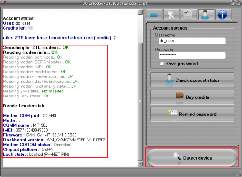Click the Lock status line in log

click(36, 155)
